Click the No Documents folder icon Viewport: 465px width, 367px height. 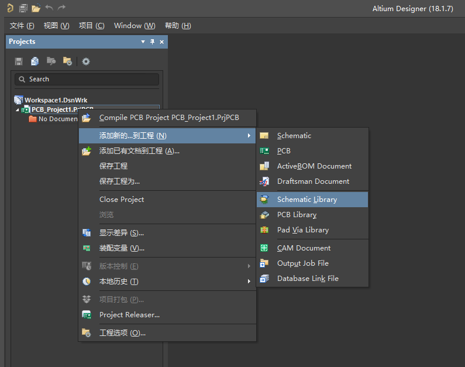tap(33, 119)
